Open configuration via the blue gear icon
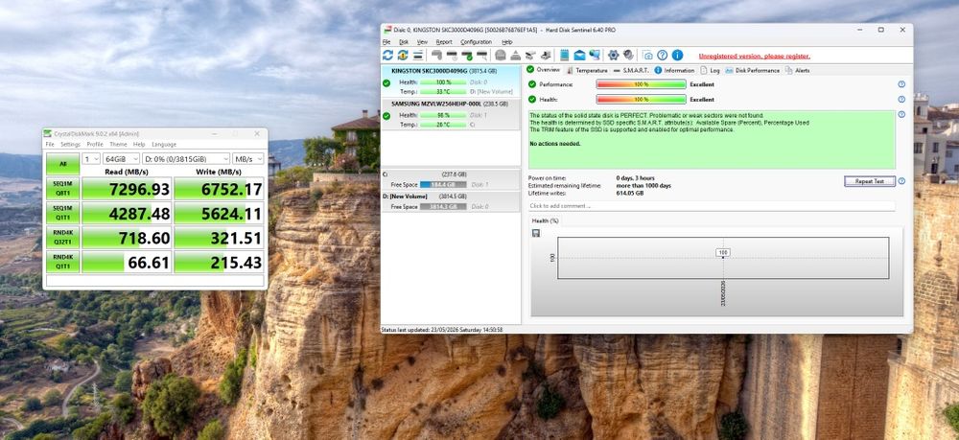The height and width of the screenshot is (440, 959). [614, 55]
